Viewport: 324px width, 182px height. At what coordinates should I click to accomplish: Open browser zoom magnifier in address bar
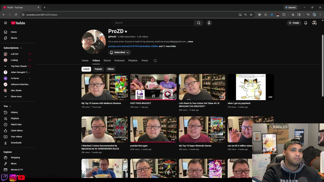click(246, 15)
